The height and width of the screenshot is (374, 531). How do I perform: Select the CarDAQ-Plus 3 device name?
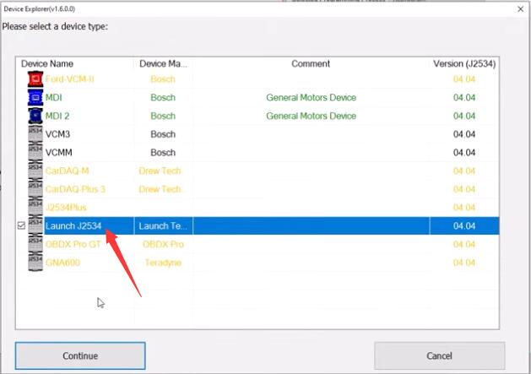[x=75, y=189]
